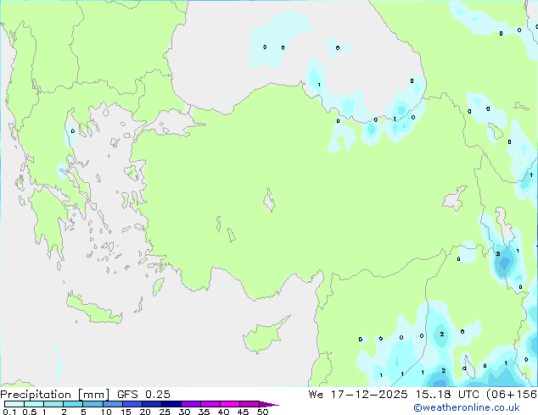Select the 10–15 mm legend color swatch
Screen dimensions: 538x415
pyautogui.click(x=113, y=404)
